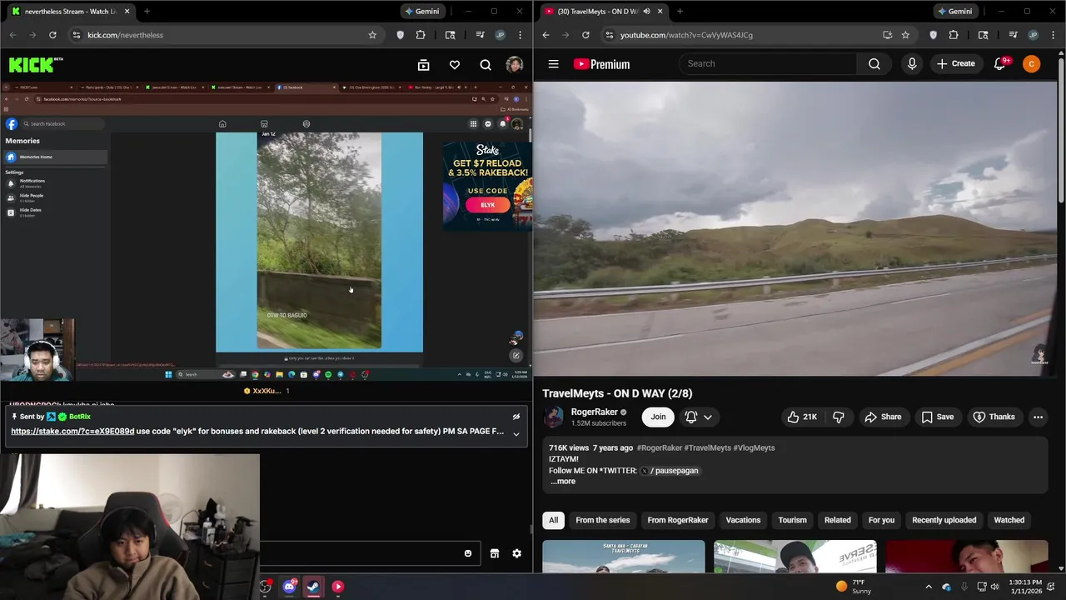Open Gemini button in YouTube window
Image resolution: width=1066 pixels, height=600 pixels.
pos(954,12)
